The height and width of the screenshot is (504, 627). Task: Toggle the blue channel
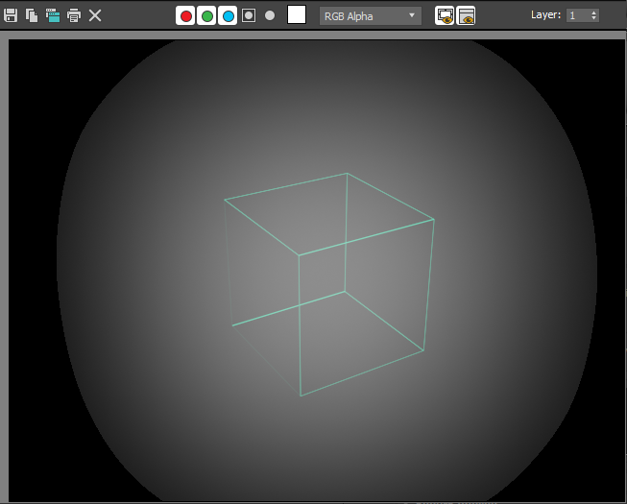(x=228, y=16)
